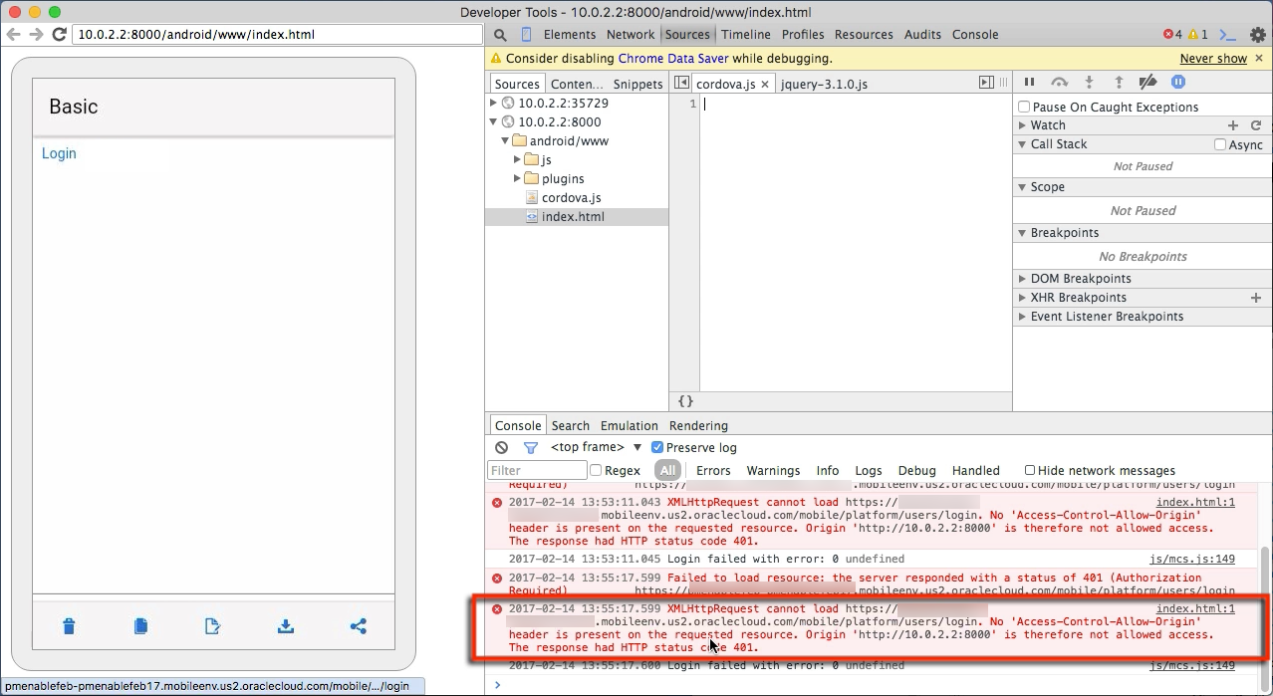Click the share icon in app footer

(359, 626)
